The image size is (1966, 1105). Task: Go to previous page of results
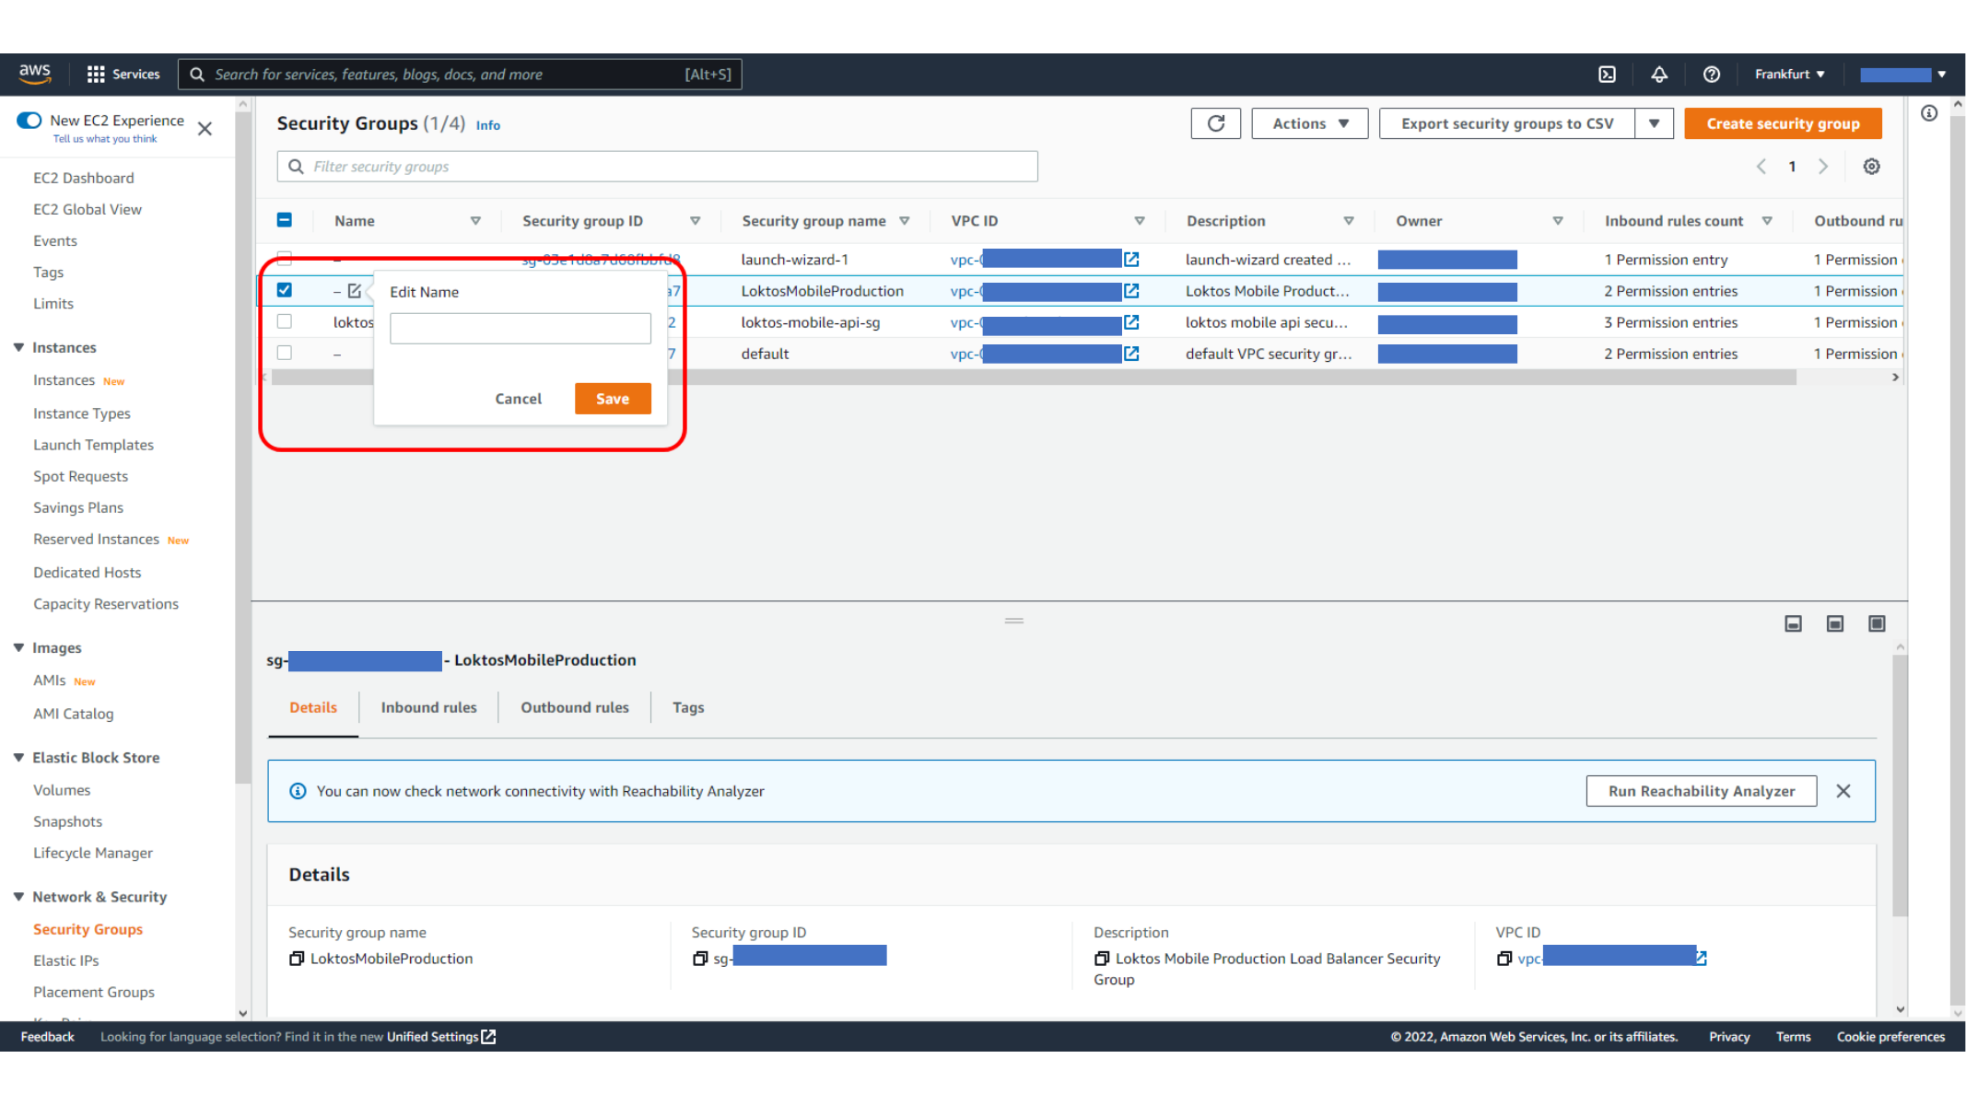pos(1761,167)
